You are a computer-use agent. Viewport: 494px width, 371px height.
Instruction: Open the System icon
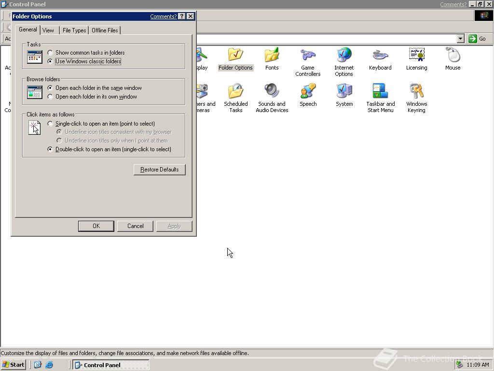344,95
